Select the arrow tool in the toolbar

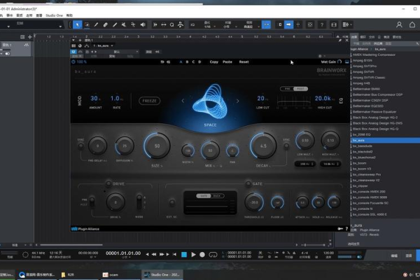[78, 24]
